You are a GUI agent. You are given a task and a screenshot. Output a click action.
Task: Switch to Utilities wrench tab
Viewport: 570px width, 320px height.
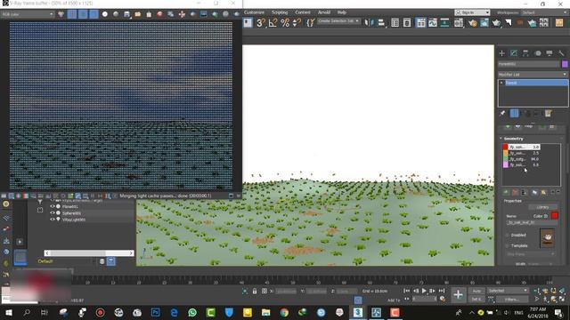coord(561,53)
